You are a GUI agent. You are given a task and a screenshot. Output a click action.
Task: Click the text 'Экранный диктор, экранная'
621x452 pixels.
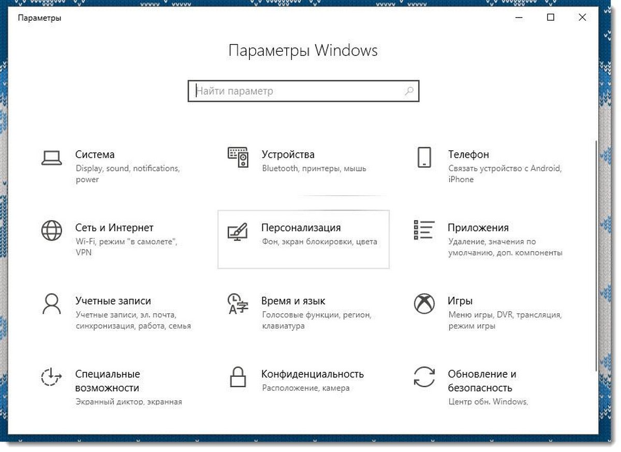(129, 402)
